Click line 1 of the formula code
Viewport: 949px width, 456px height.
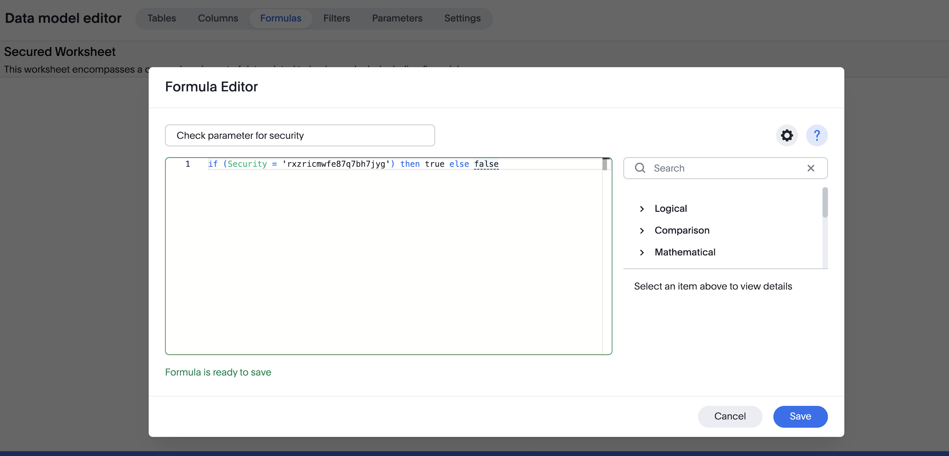coord(353,164)
